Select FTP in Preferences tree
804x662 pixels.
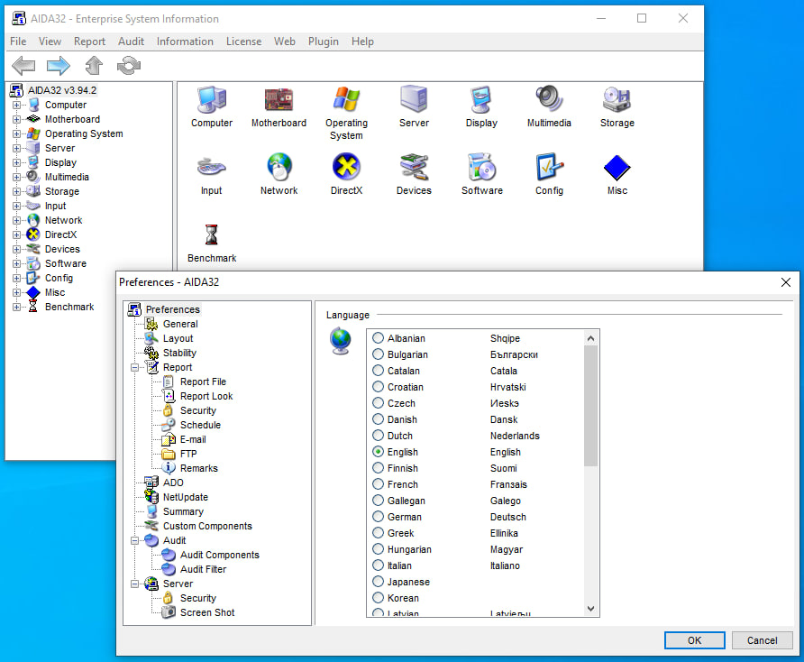188,454
